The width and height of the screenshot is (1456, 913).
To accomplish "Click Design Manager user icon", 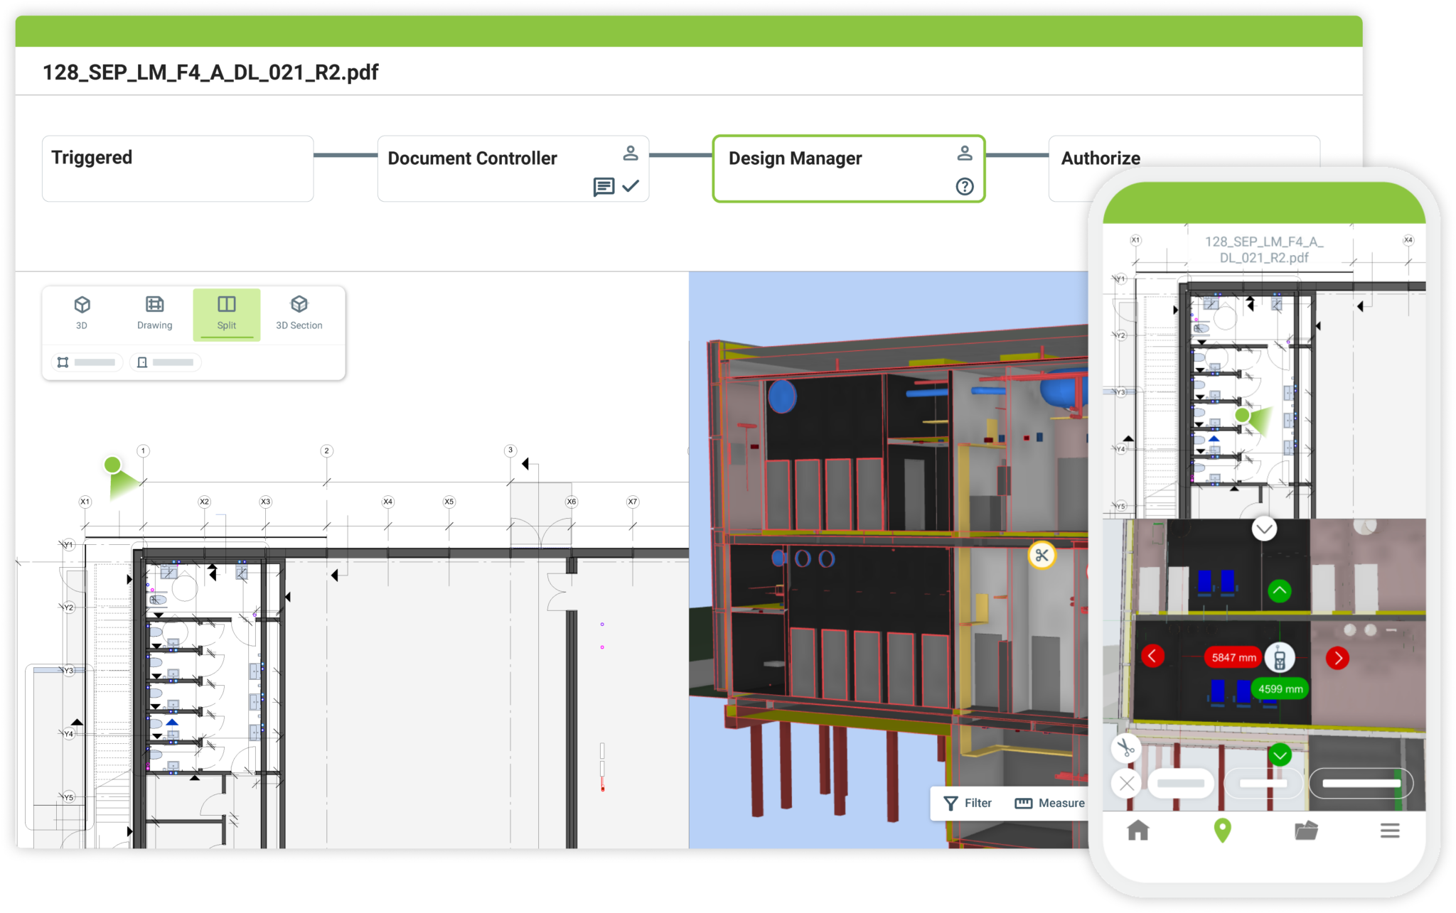I will tap(965, 153).
